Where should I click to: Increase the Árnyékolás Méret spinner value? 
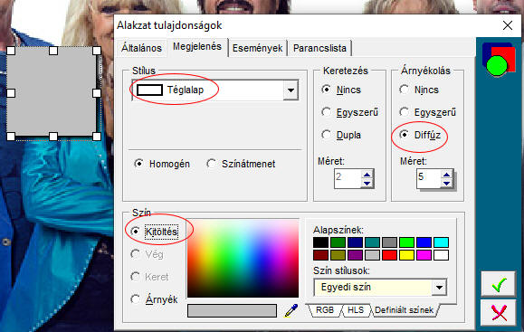click(446, 175)
